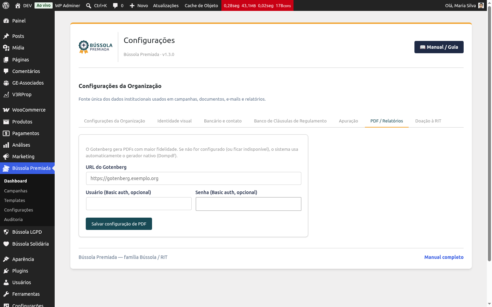Click the Bússola Premiada sidebar icon
The height and width of the screenshot is (307, 492).
(x=6, y=168)
